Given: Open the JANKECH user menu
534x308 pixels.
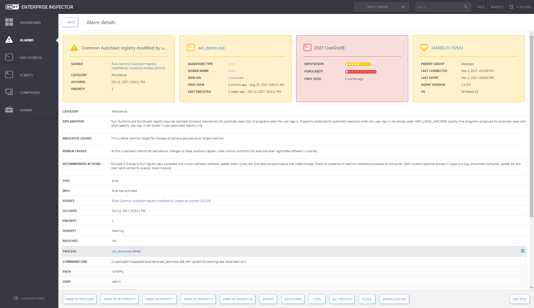Looking at the screenshot, I should tap(497, 7).
